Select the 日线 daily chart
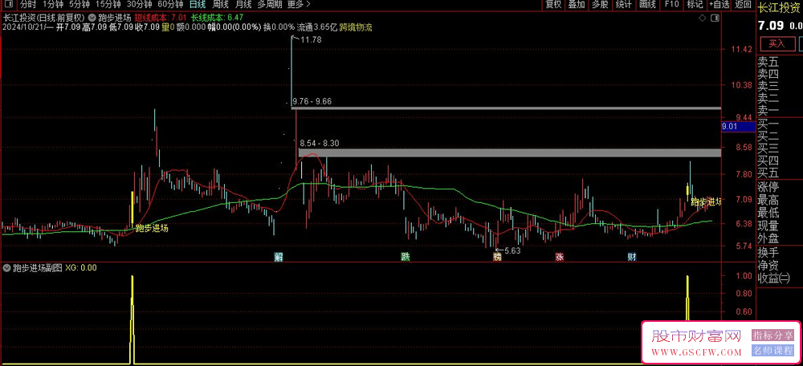Viewport: 803px width, 366px height. pyautogui.click(x=198, y=5)
